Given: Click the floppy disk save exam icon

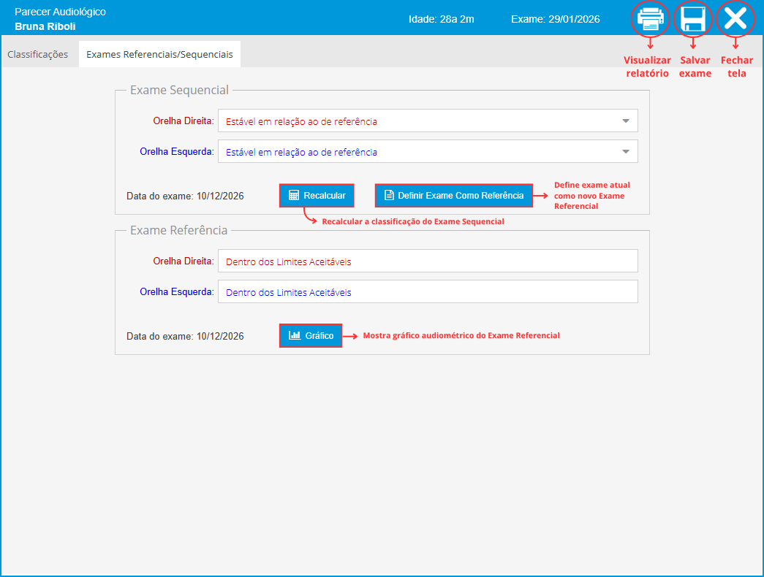Looking at the screenshot, I should pyautogui.click(x=692, y=18).
